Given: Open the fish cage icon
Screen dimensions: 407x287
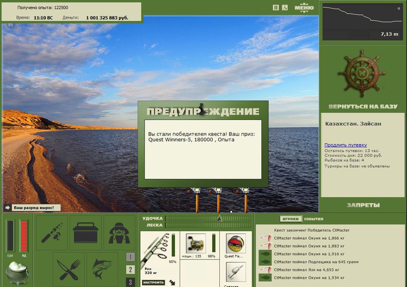Looking at the screenshot, I should tap(102, 269).
